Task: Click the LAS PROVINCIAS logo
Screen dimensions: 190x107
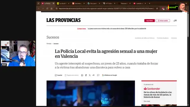Action: (x=64, y=20)
